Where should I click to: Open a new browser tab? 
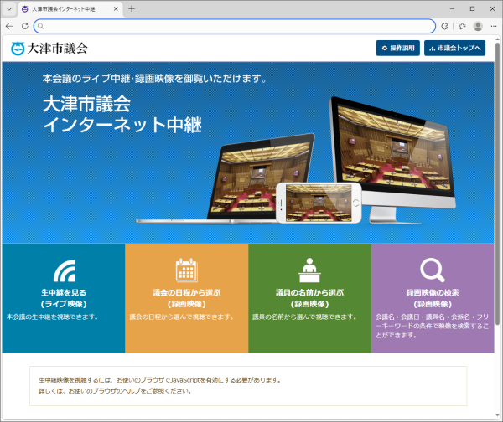132,8
